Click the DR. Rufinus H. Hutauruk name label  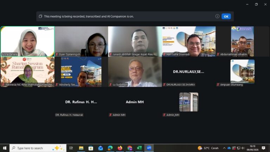(69, 115)
